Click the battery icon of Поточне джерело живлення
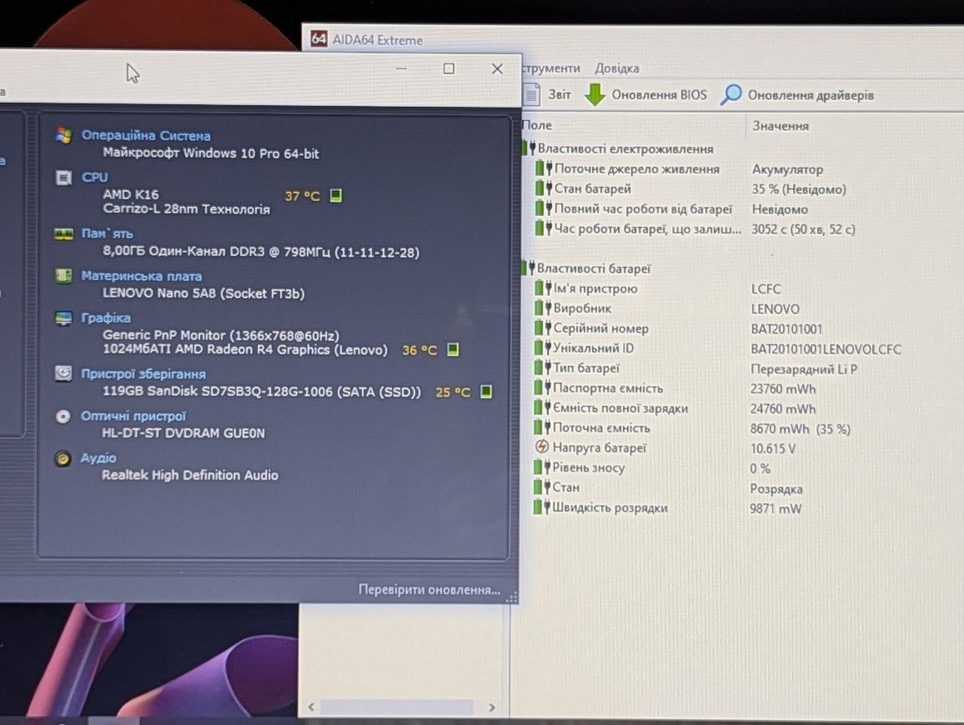 click(x=544, y=169)
